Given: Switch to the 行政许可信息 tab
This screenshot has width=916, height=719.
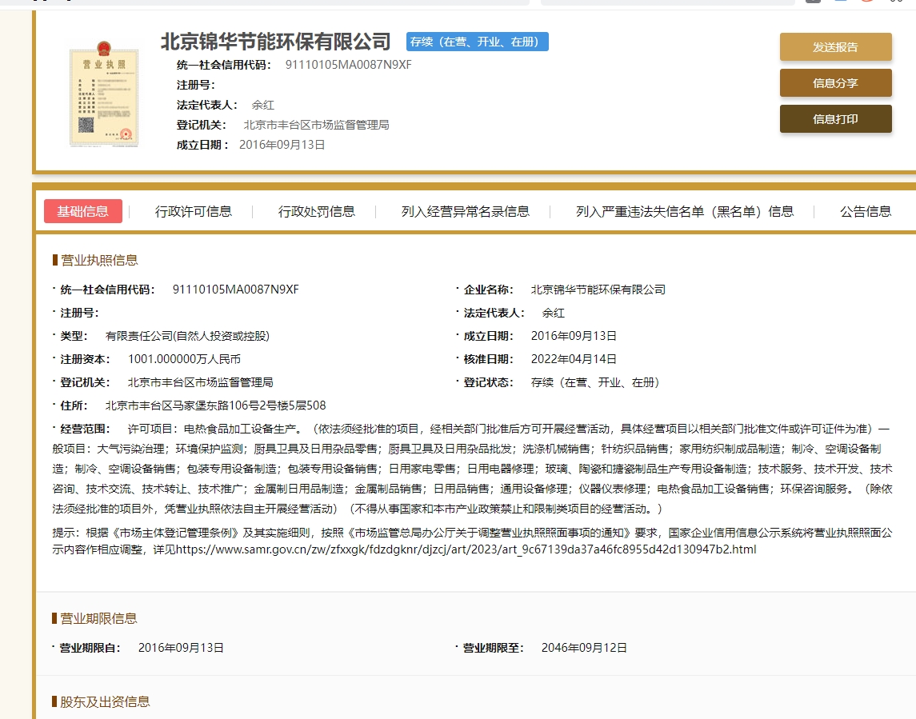Looking at the screenshot, I should pyautogui.click(x=194, y=211).
